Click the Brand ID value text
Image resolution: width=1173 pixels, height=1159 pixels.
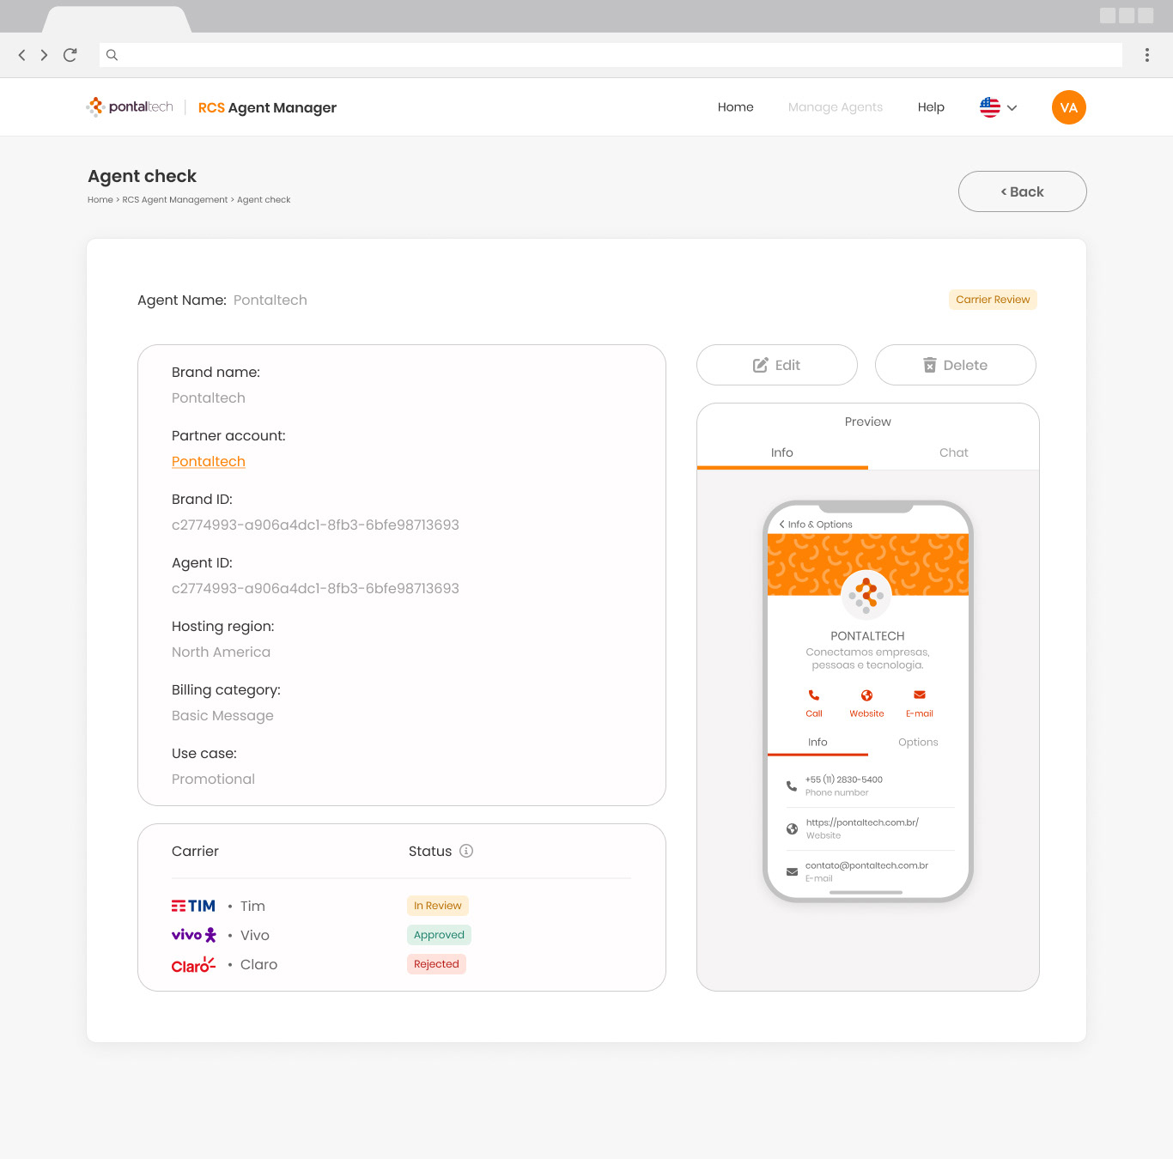(x=315, y=525)
